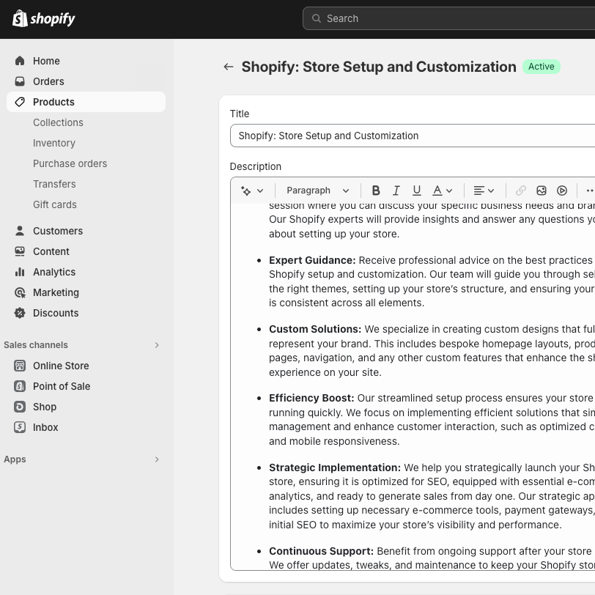Click the 'Efficiency Boost:' bold text
Viewport: 595px width, 595px height.
(311, 398)
